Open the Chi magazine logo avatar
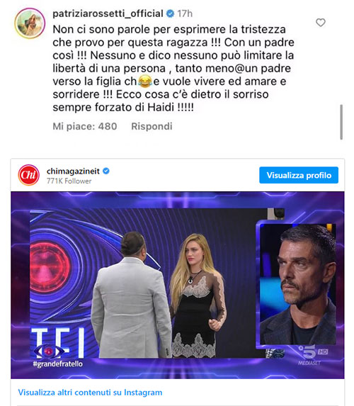The image size is (354, 406). pyautogui.click(x=29, y=175)
